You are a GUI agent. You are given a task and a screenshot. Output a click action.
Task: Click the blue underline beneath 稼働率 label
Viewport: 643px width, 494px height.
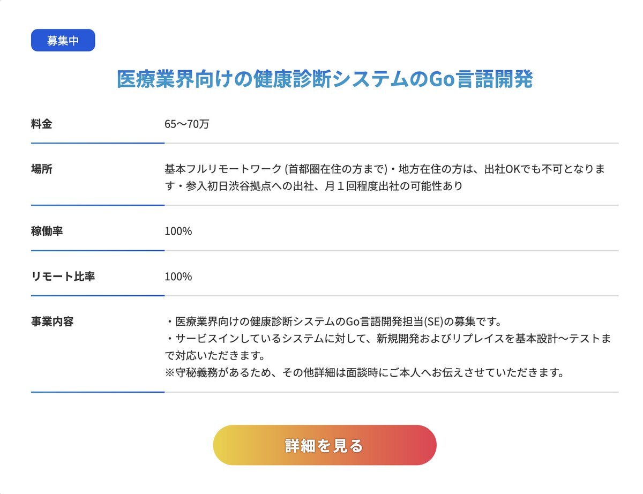tap(98, 250)
